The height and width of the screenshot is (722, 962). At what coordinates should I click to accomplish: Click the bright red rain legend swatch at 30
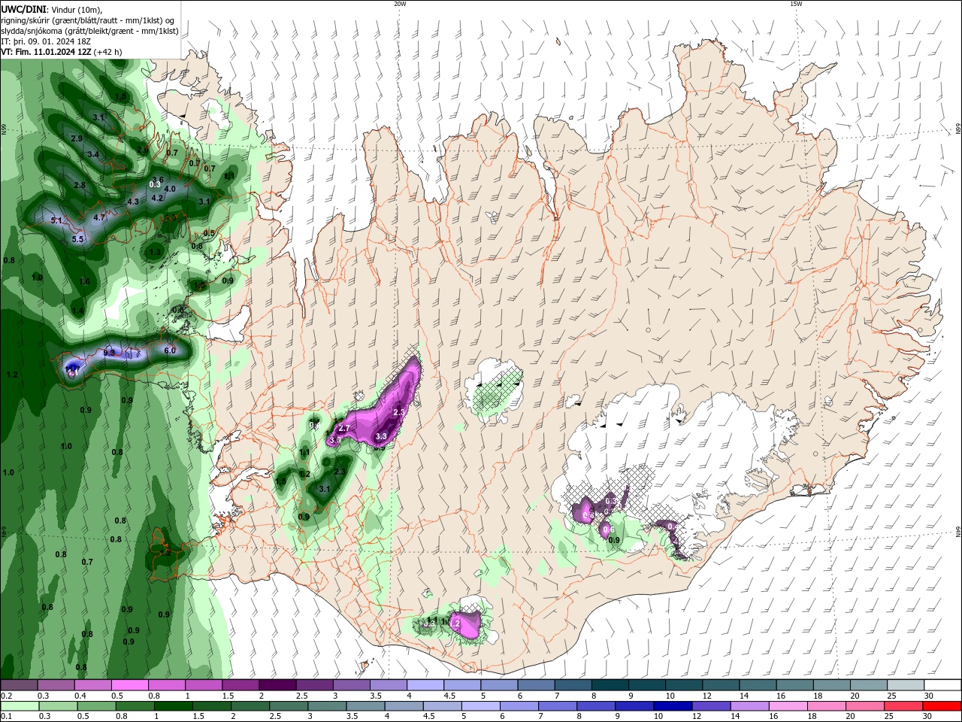point(942,706)
